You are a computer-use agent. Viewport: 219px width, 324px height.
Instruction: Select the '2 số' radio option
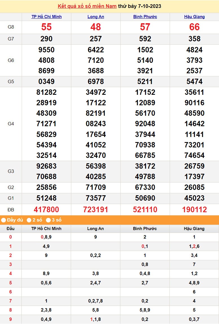29,220
